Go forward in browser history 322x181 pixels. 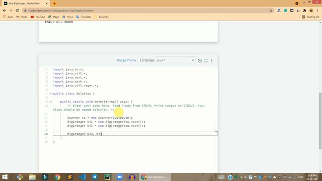click(x=11, y=11)
